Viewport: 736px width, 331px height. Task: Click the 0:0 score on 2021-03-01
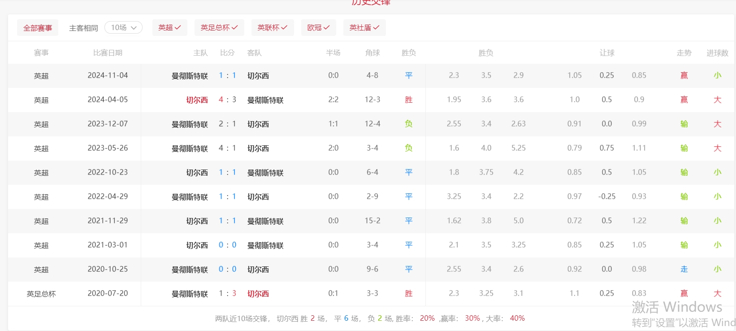point(227,245)
